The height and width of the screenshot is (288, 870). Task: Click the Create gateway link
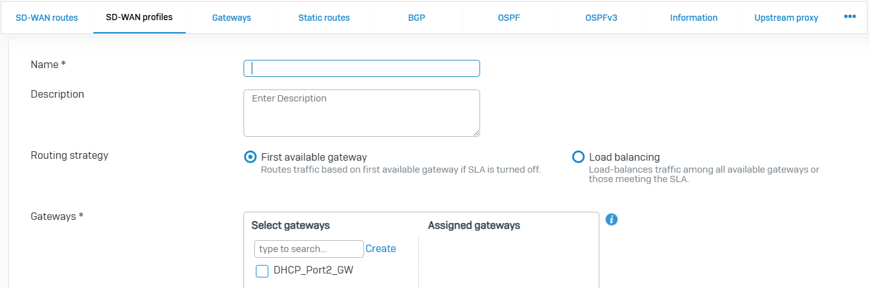click(x=380, y=249)
